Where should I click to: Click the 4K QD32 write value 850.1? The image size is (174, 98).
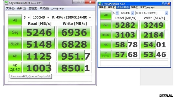[x=74, y=68]
